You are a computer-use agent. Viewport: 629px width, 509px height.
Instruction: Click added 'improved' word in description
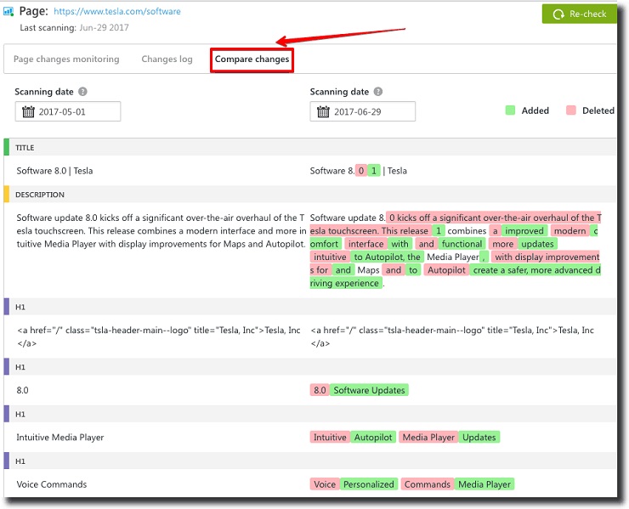(x=524, y=230)
